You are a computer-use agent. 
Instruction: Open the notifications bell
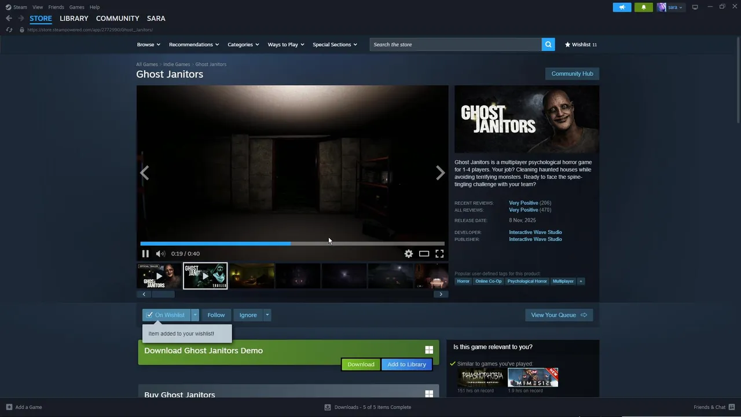click(x=643, y=7)
